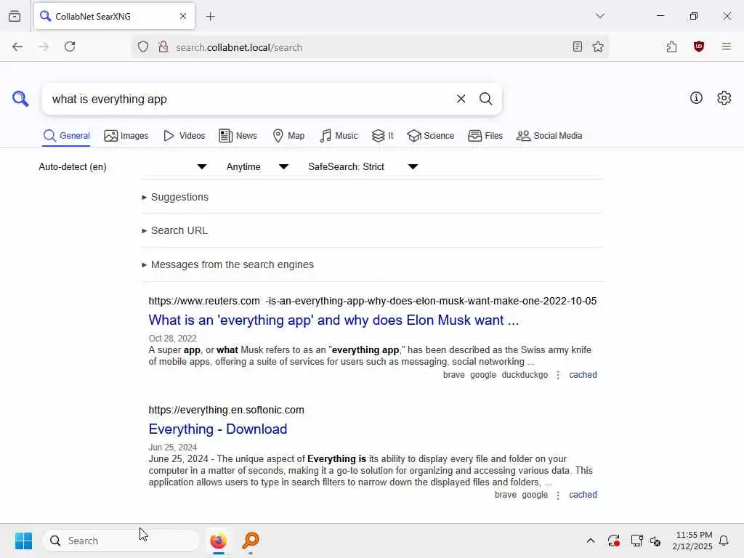Click the insecure connection padlock icon

[x=163, y=47]
